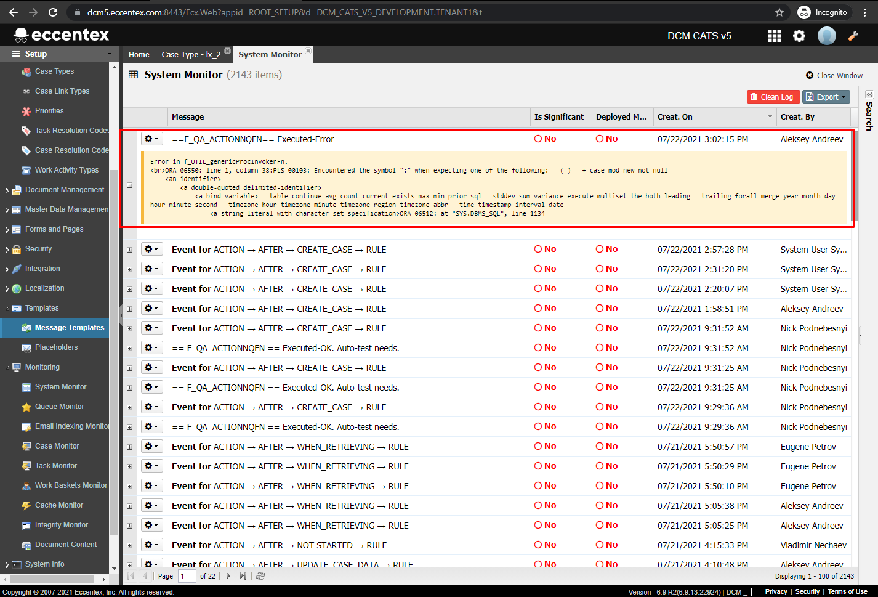Viewport: 878px width, 597px height.
Task: Click the Case Types sidebar icon
Action: coord(26,71)
